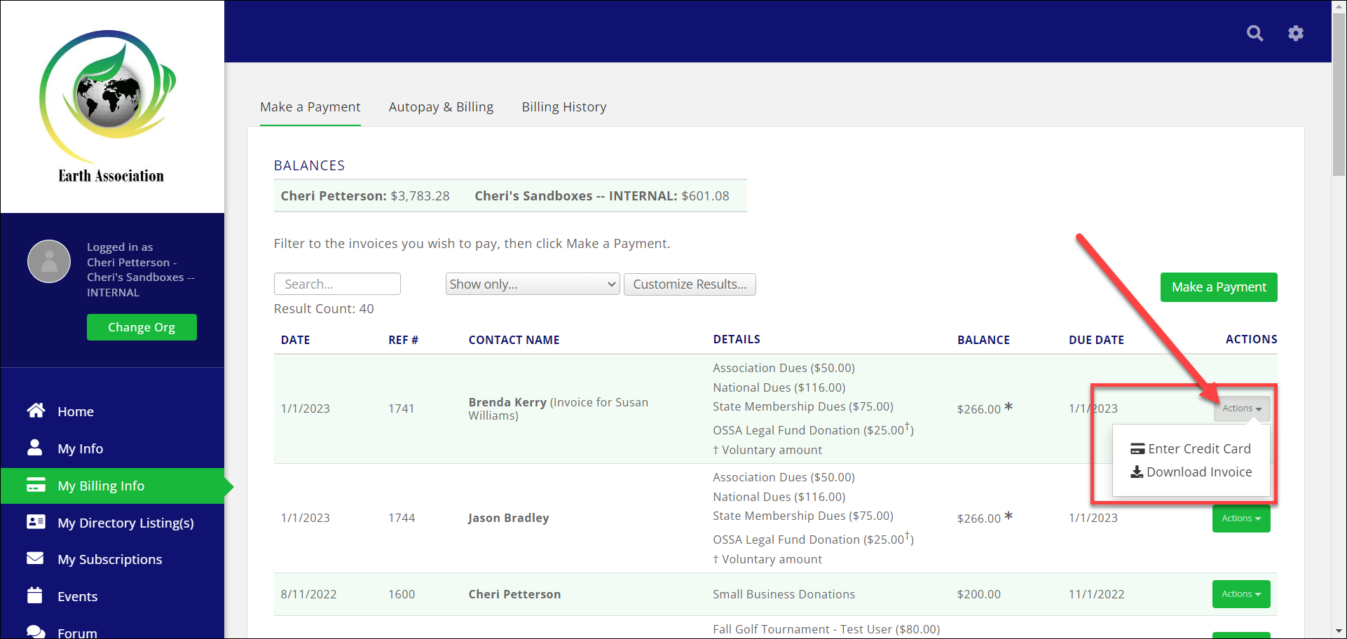Open settings via the gear icon

[x=1296, y=33]
